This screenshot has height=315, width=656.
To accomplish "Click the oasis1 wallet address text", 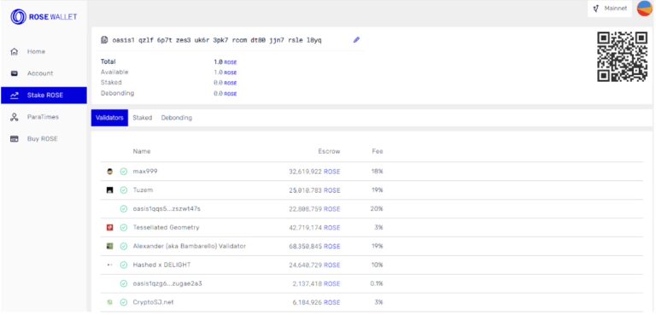I will pyautogui.click(x=217, y=40).
